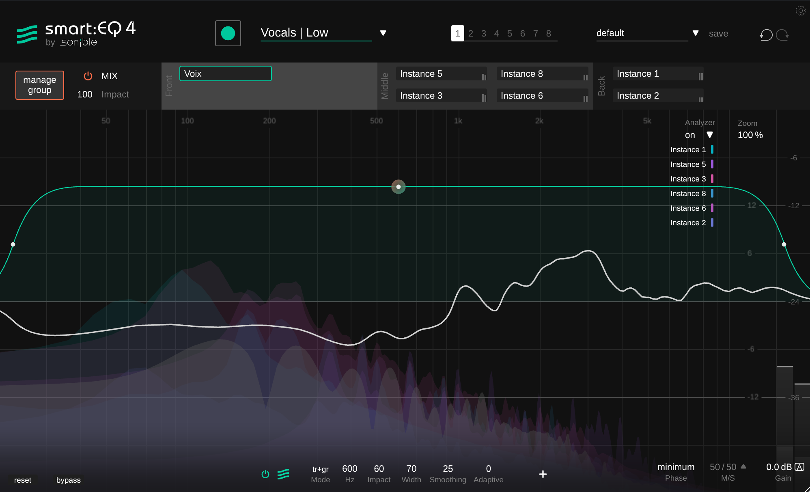Click the manage group button
Image resolution: width=810 pixels, height=492 pixels.
tap(40, 85)
